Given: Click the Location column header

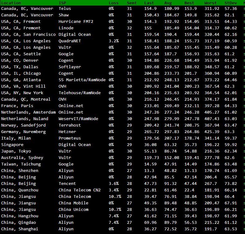Looking at the screenshot, I should [x=11, y=3].
